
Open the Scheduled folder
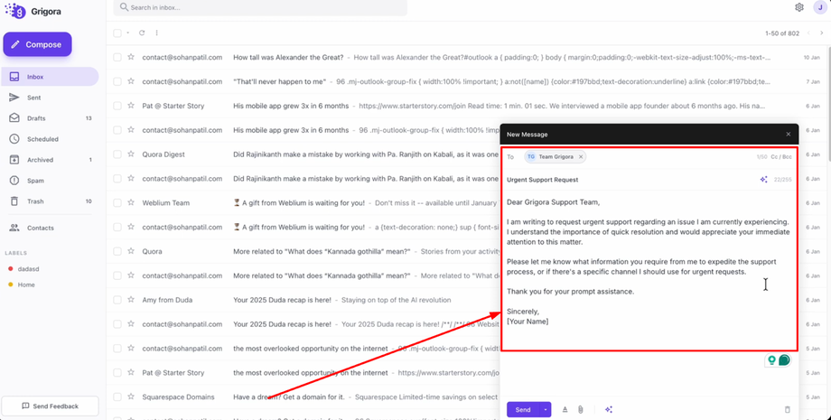(50, 139)
